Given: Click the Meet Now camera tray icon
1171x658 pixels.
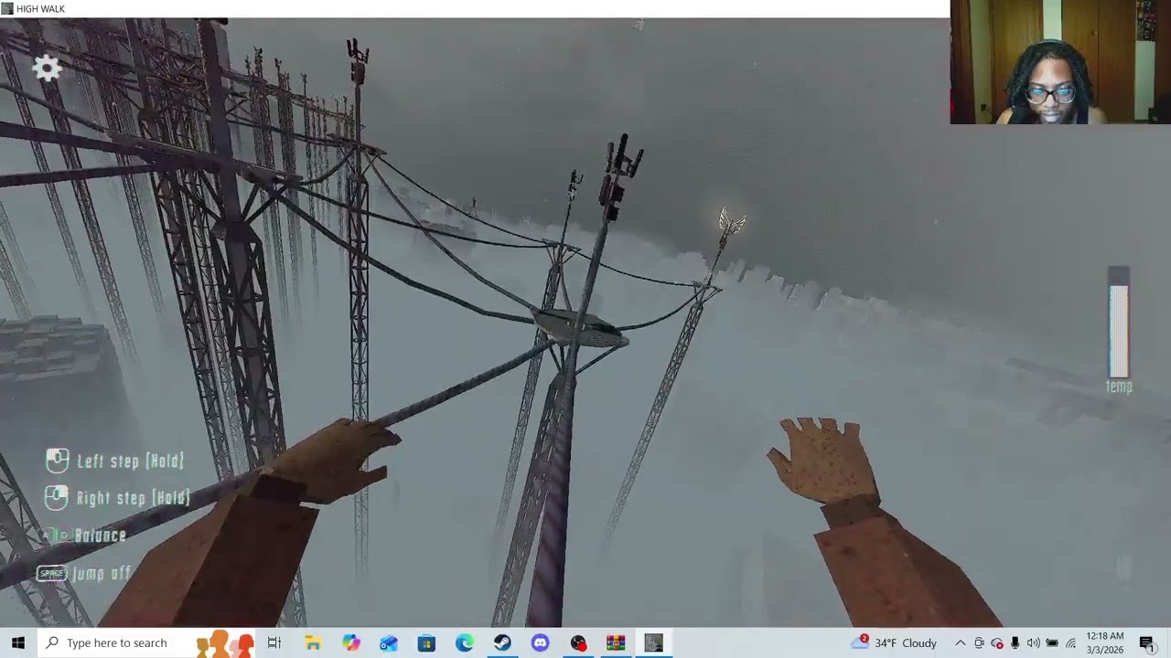Looking at the screenshot, I should [979, 642].
